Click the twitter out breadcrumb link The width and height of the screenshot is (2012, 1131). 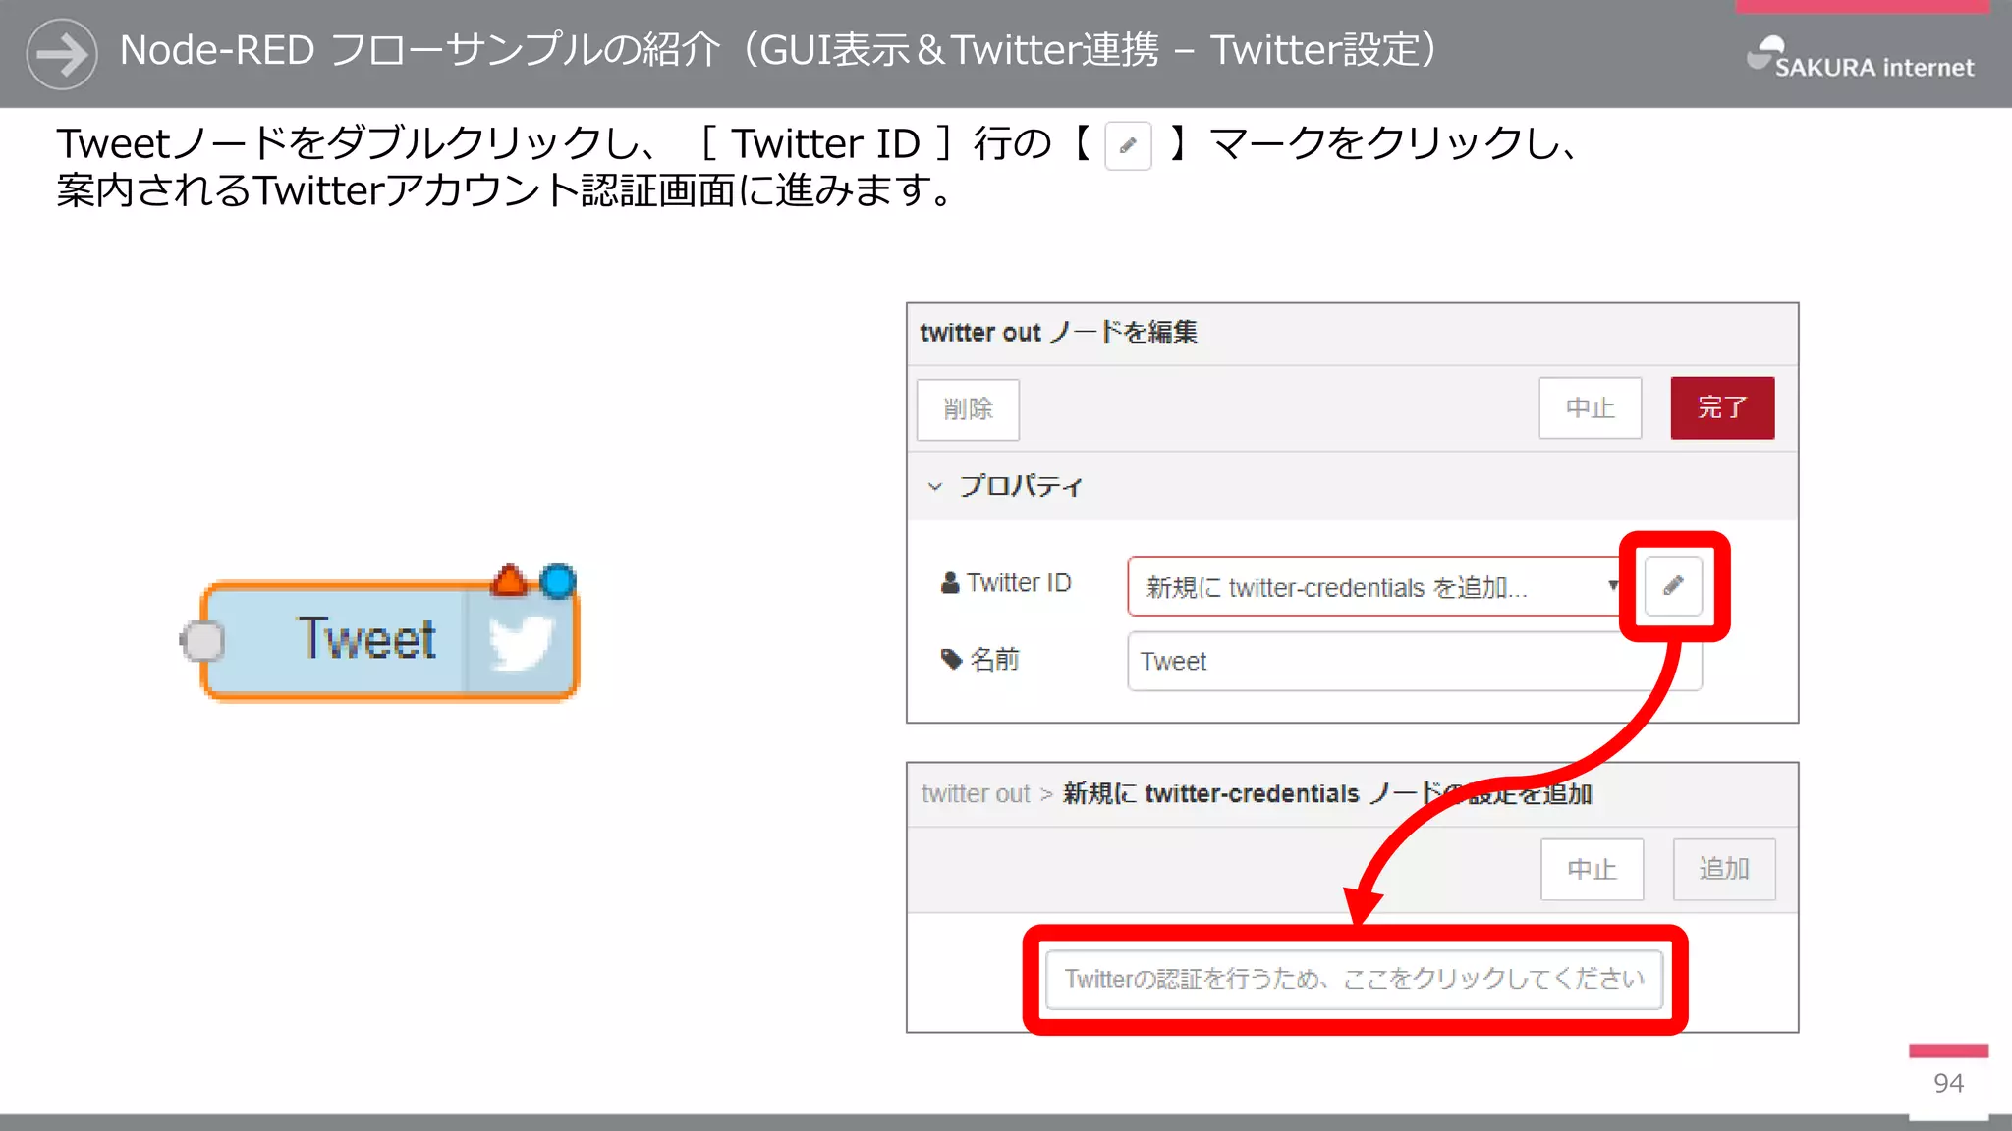[976, 793]
